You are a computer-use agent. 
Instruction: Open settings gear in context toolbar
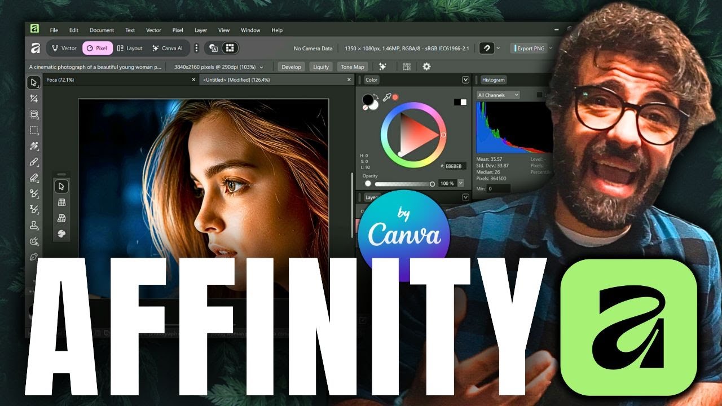(x=426, y=67)
